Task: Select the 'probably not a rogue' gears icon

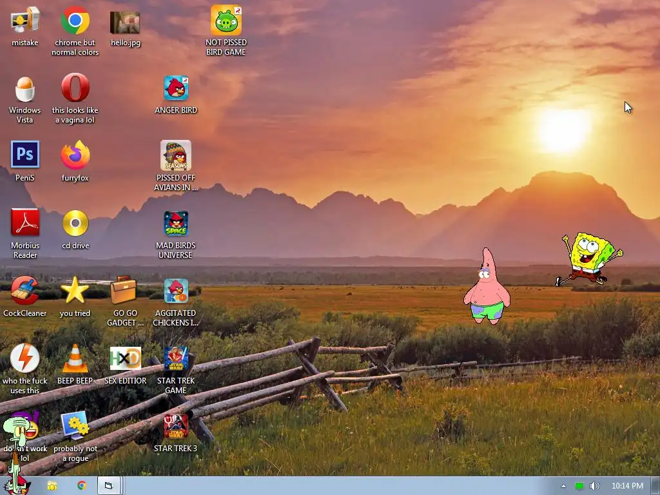Action: coord(75,425)
